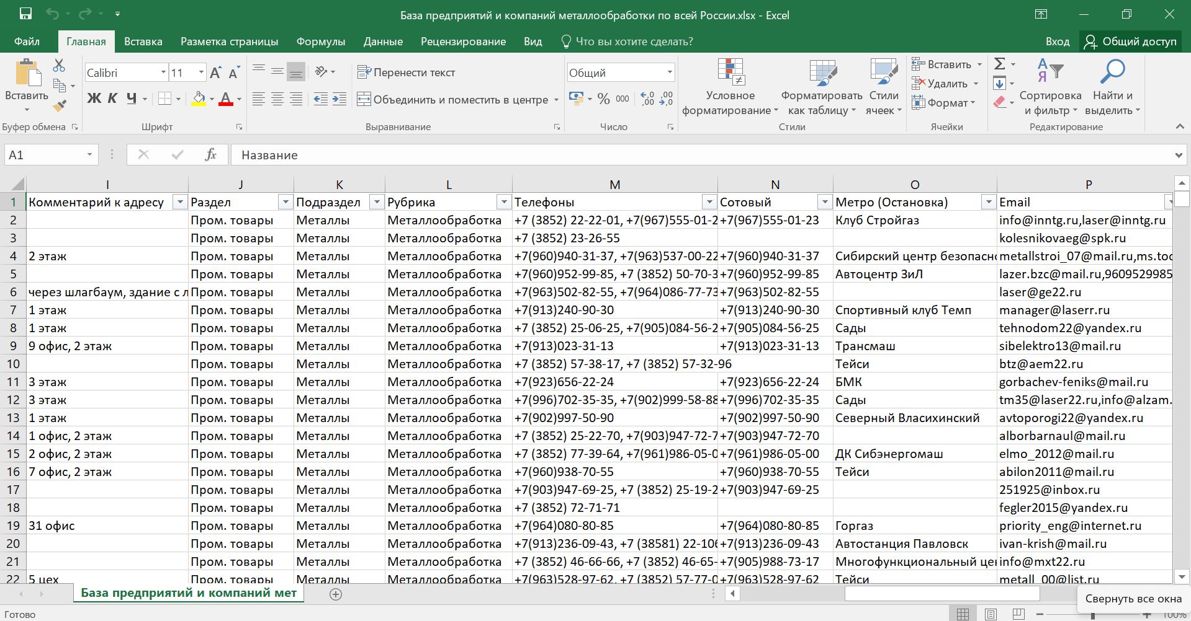Toggle wrap text (Перенести текст)
Image resolution: width=1191 pixels, height=621 pixels.
click(x=407, y=73)
